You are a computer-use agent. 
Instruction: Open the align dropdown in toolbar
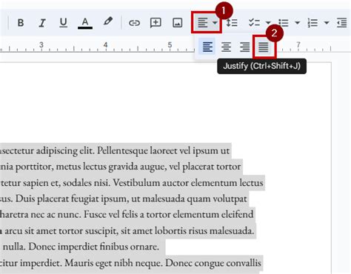click(207, 22)
